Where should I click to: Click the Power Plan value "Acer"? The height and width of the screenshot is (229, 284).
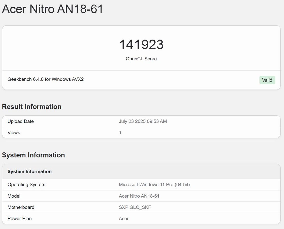pos(124,219)
